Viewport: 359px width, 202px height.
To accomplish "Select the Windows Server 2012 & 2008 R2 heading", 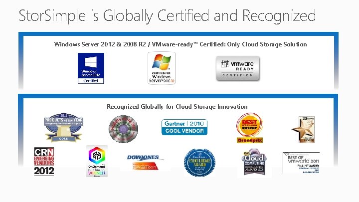I will click(x=180, y=44).
